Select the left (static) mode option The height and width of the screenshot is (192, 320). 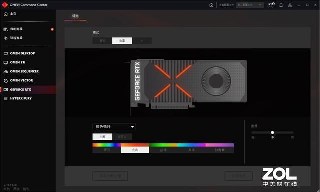click(102, 41)
